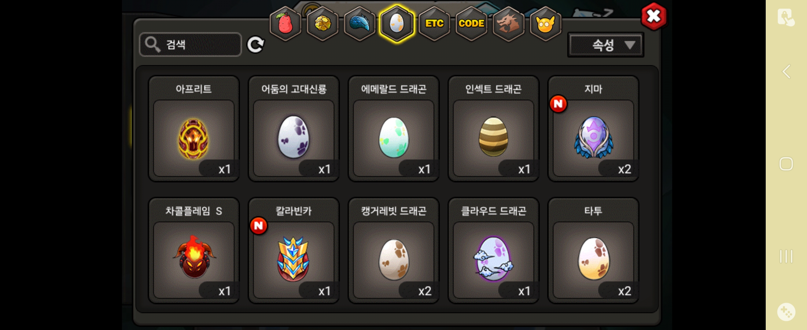The width and height of the screenshot is (807, 330).
Task: Choose the 어둠의 고대신룡 egg
Action: point(293,128)
